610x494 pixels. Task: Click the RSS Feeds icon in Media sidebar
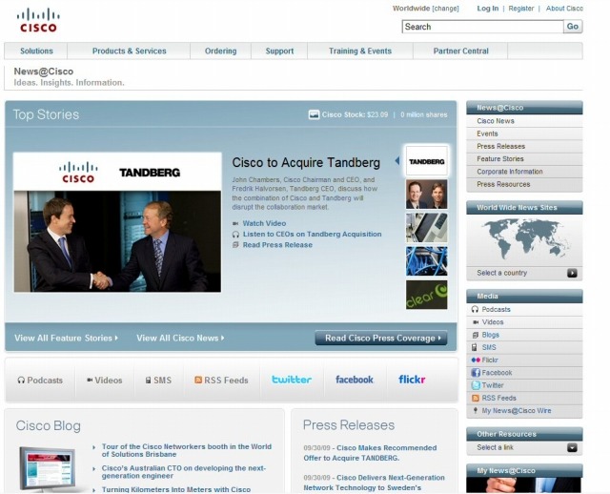tap(476, 398)
